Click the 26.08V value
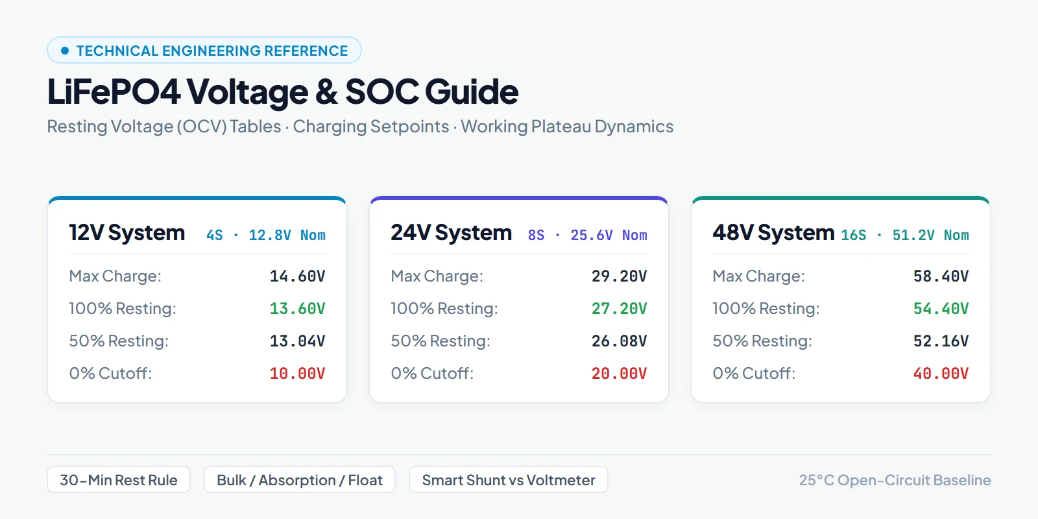The image size is (1038, 519). tap(619, 341)
